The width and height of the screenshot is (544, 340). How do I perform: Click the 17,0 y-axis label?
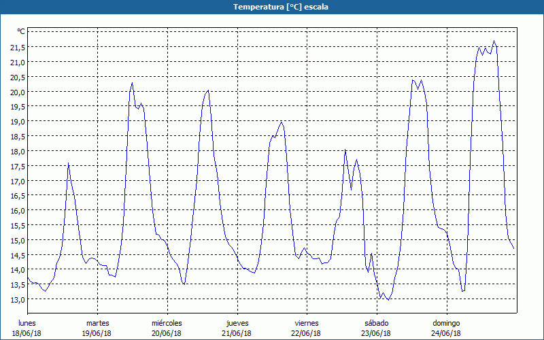[18, 181]
